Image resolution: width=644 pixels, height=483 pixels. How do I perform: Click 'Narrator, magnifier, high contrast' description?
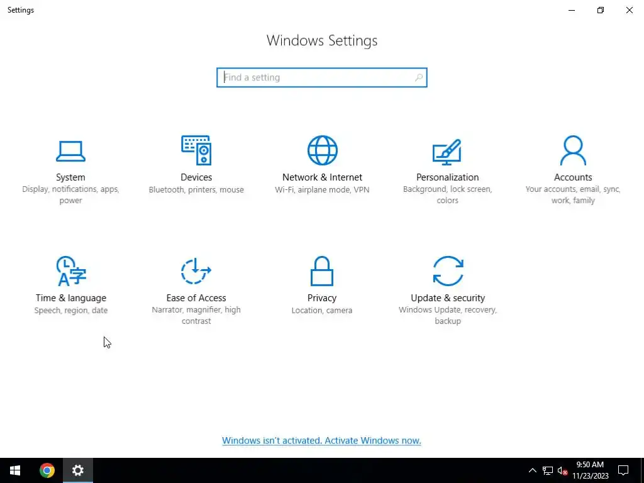pyautogui.click(x=196, y=316)
